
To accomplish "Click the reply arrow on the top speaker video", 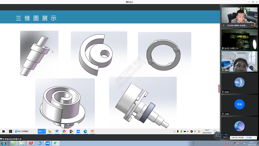I will pyautogui.click(x=252, y=25).
